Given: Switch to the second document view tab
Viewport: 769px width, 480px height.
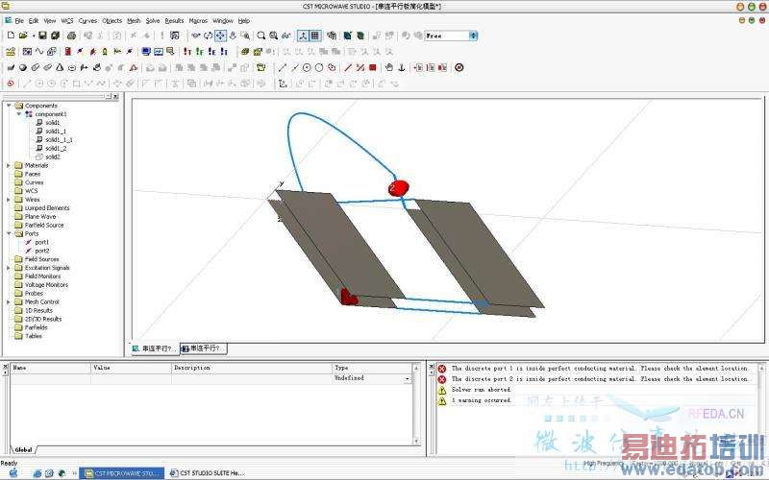Looking at the screenshot, I should pos(203,348).
